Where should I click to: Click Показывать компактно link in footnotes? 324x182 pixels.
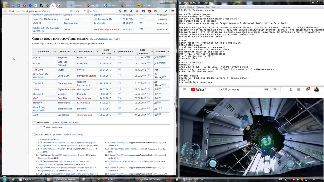coord(49,139)
